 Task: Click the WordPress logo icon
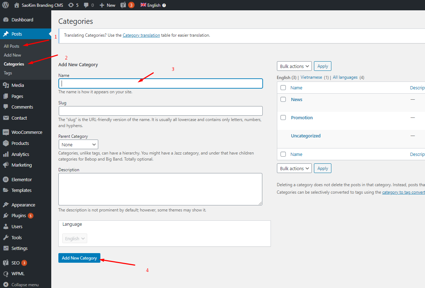[x=5, y=5]
